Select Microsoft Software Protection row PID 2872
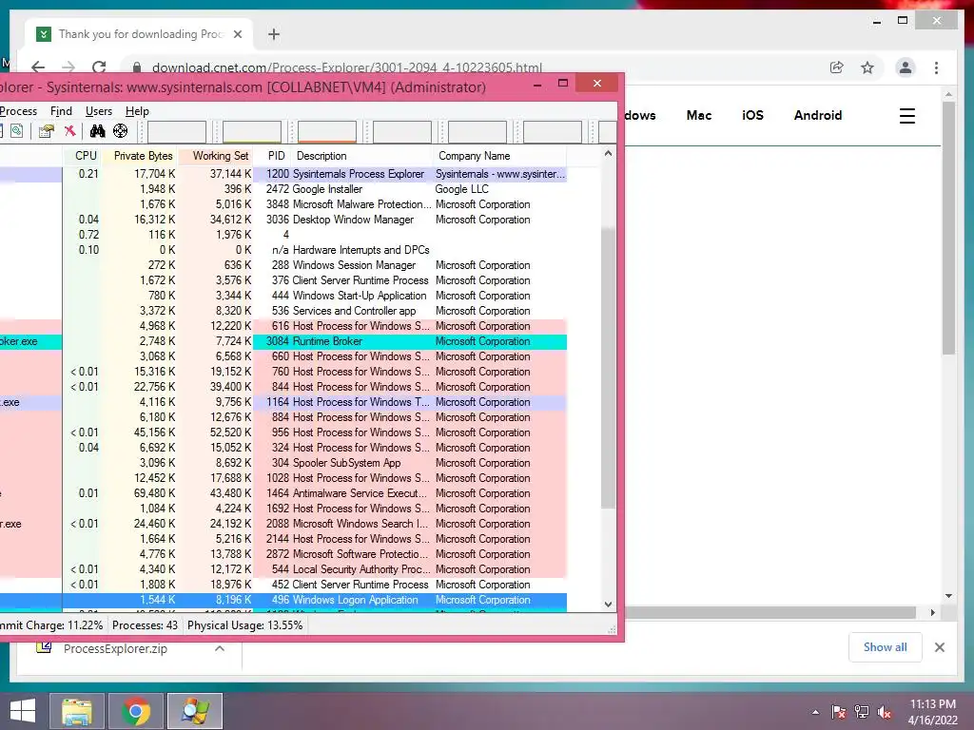 (x=283, y=554)
